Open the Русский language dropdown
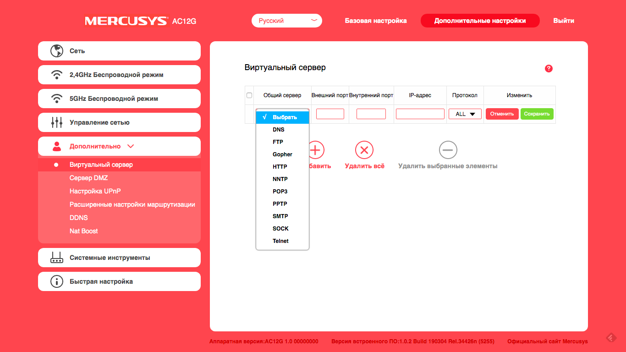The width and height of the screenshot is (626, 352). 286,21
